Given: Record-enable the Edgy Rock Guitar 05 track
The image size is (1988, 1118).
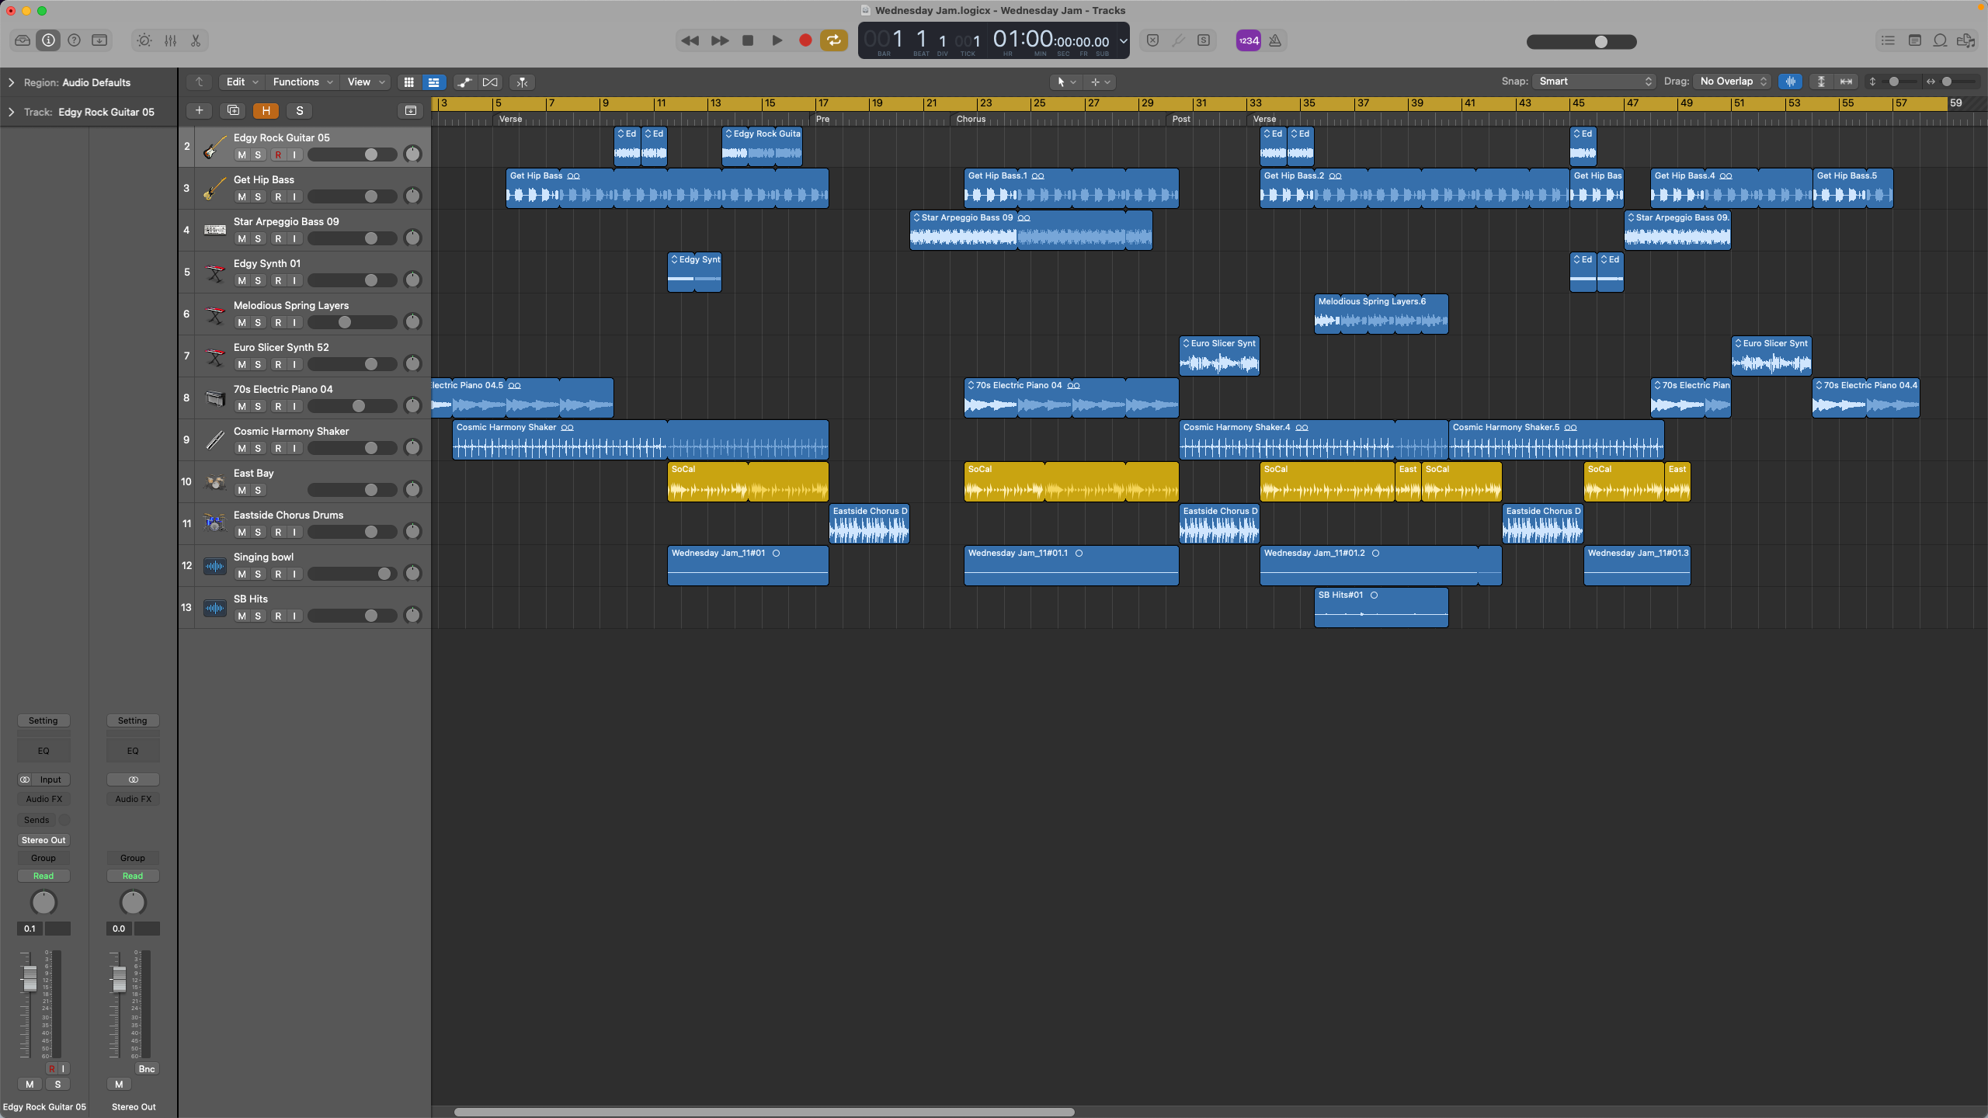Looking at the screenshot, I should coord(278,155).
